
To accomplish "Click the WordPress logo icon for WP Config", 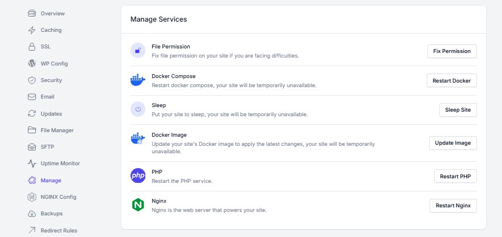I will click(32, 63).
